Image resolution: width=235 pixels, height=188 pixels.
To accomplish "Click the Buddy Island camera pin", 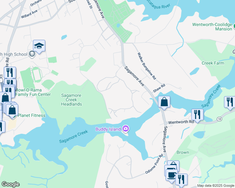I will click(126, 129).
